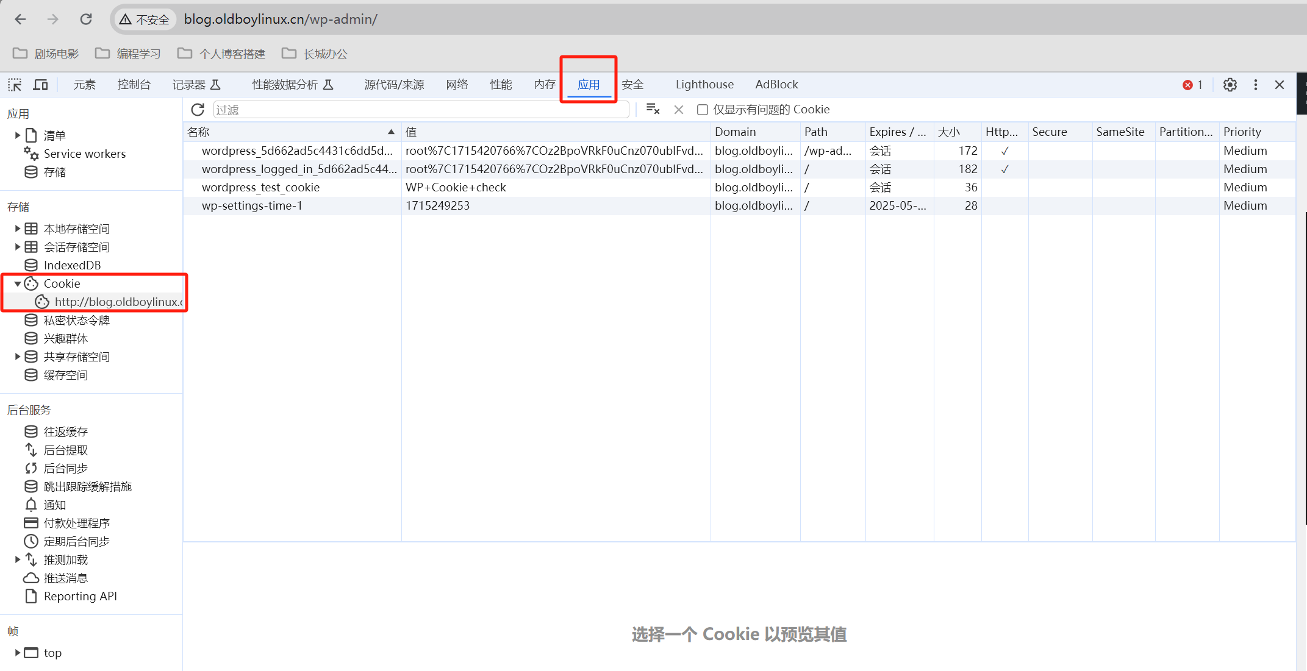Click the cookie 过滤 filter field
1307x671 pixels.
coord(421,110)
